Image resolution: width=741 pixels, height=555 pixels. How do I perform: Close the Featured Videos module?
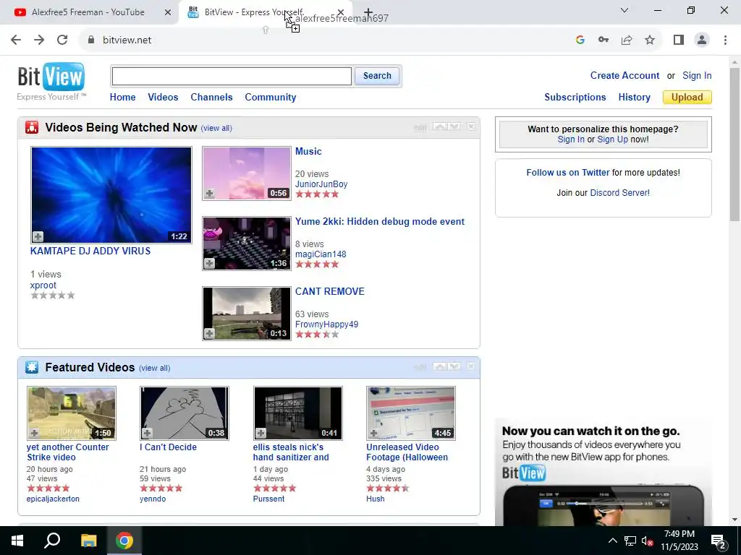tap(471, 366)
